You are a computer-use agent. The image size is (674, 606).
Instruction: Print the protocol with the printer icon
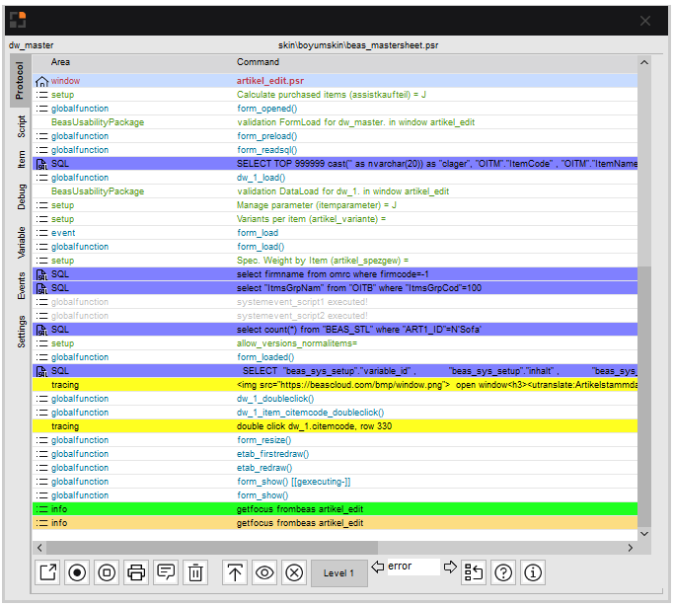[137, 572]
